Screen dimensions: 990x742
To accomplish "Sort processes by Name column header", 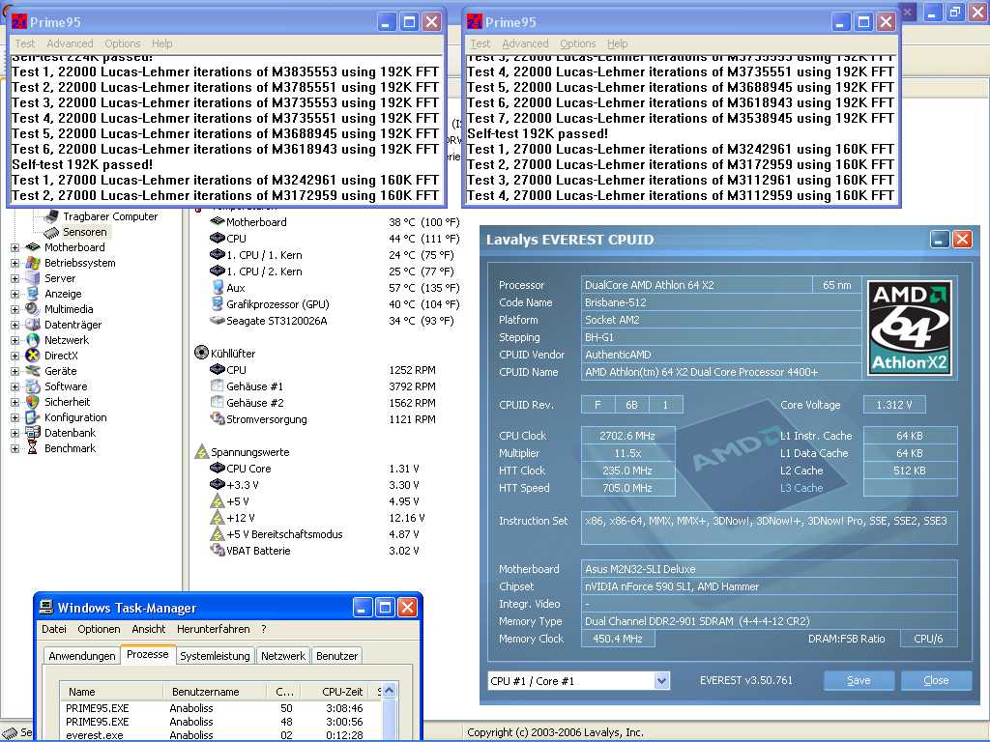I will (x=111, y=692).
